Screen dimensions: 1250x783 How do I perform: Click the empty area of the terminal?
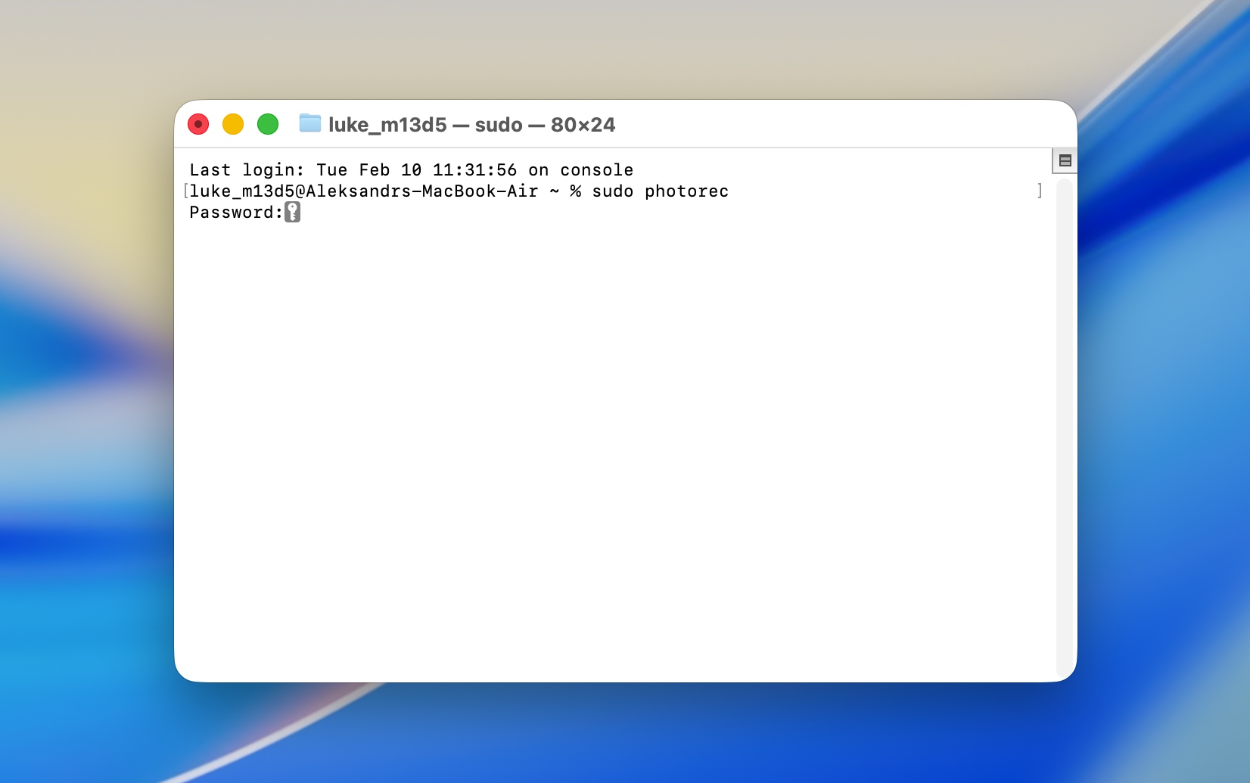tap(605, 454)
